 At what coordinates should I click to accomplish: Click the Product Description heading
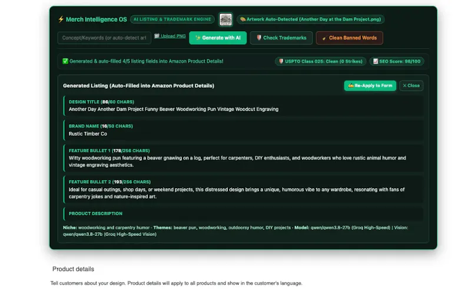(x=95, y=214)
